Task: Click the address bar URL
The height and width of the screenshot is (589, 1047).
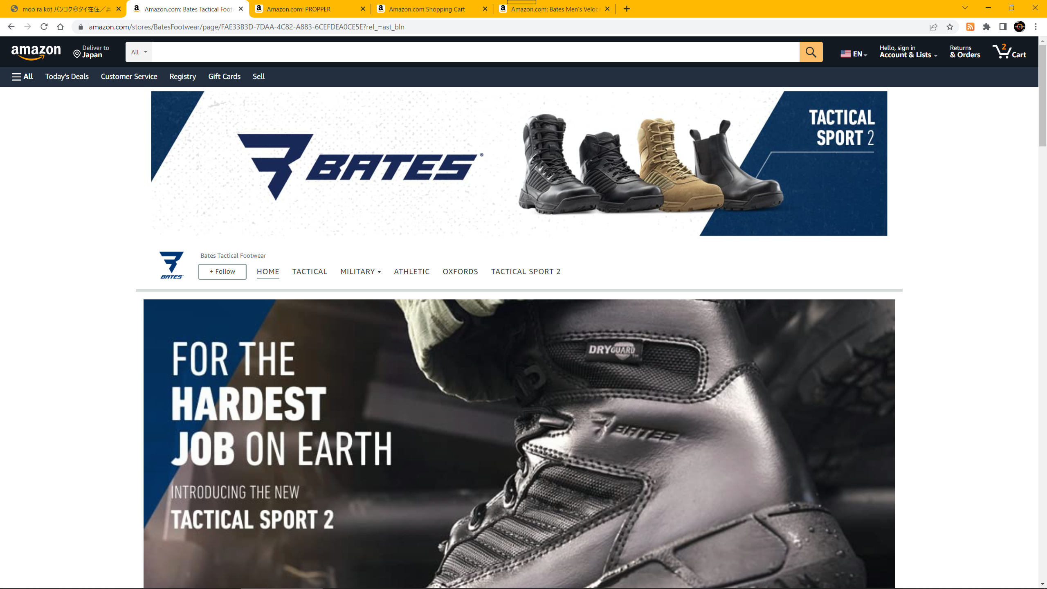Action: (x=246, y=27)
